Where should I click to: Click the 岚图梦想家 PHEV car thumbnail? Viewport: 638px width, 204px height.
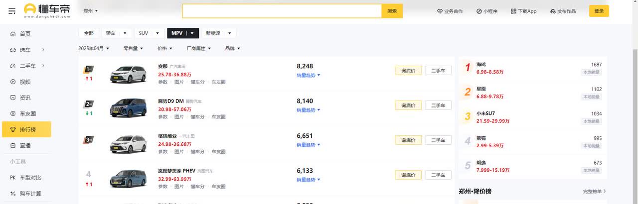(x=128, y=179)
